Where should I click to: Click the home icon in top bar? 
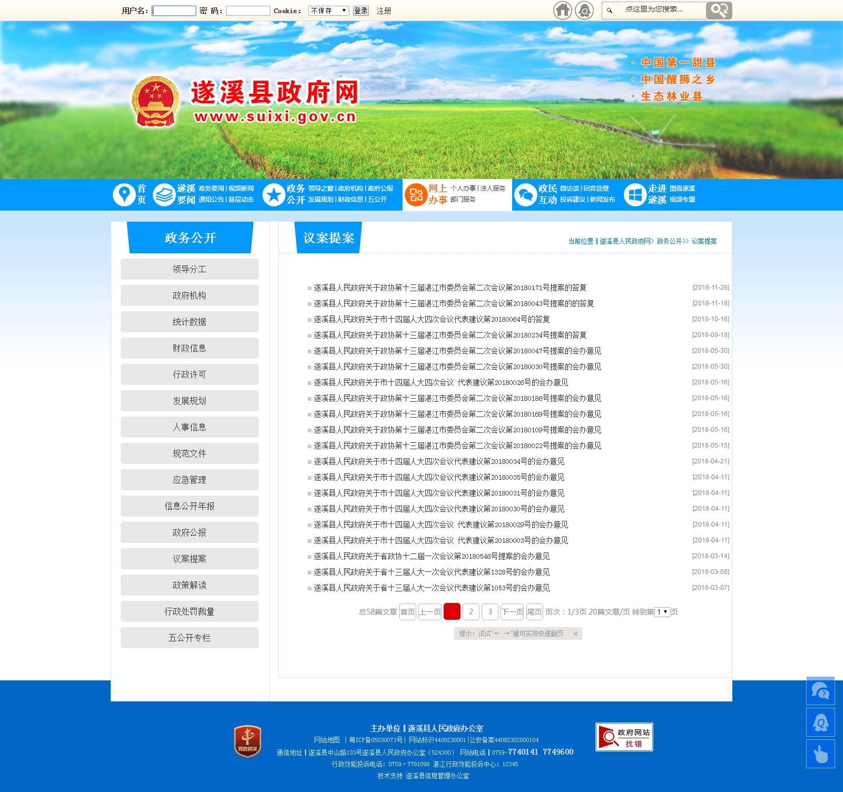[562, 10]
